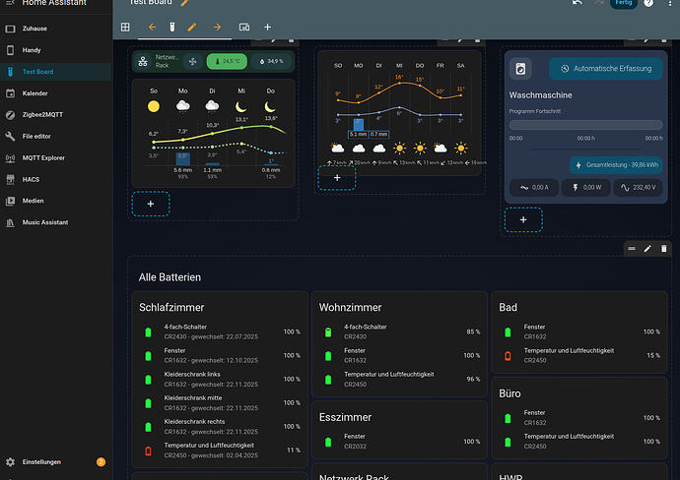Click the red 11 % battery icon in Schlafzimmer

148,450
